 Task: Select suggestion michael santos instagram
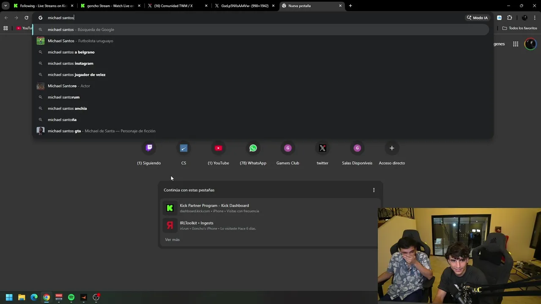pos(261,63)
